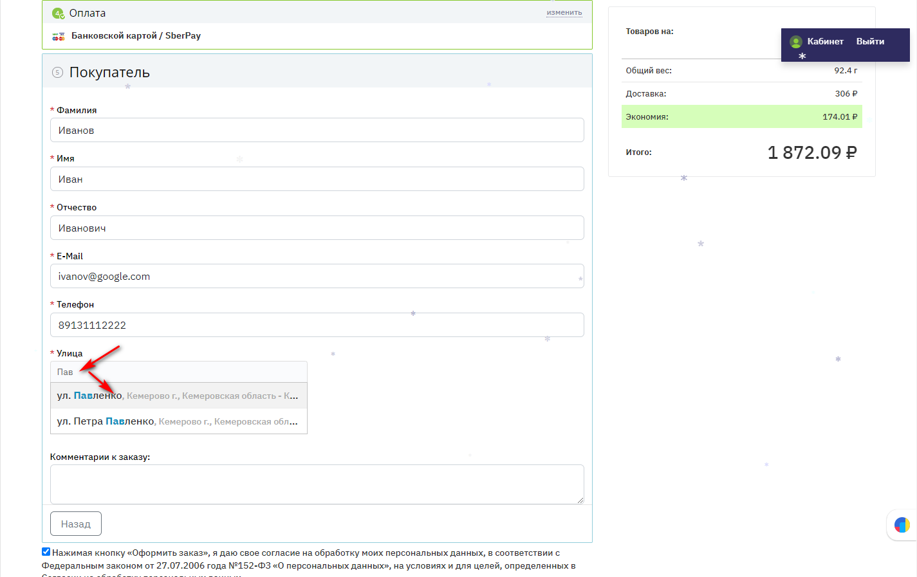Focus the Телефон number field
Image resolution: width=917 pixels, height=577 pixels.
pos(317,325)
